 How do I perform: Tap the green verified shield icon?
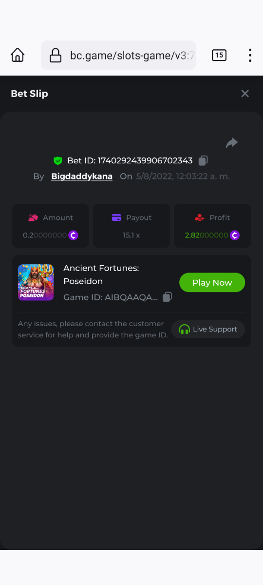point(58,160)
